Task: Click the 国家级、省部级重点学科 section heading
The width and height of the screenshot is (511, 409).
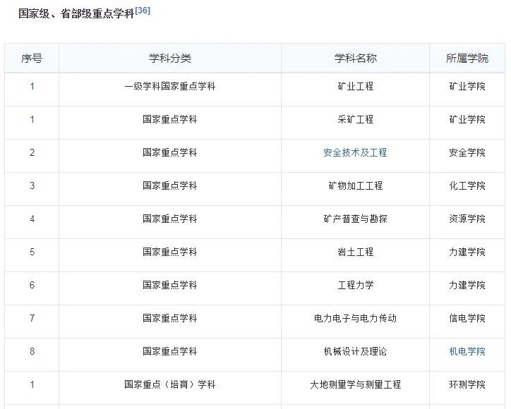Action: 76,13
